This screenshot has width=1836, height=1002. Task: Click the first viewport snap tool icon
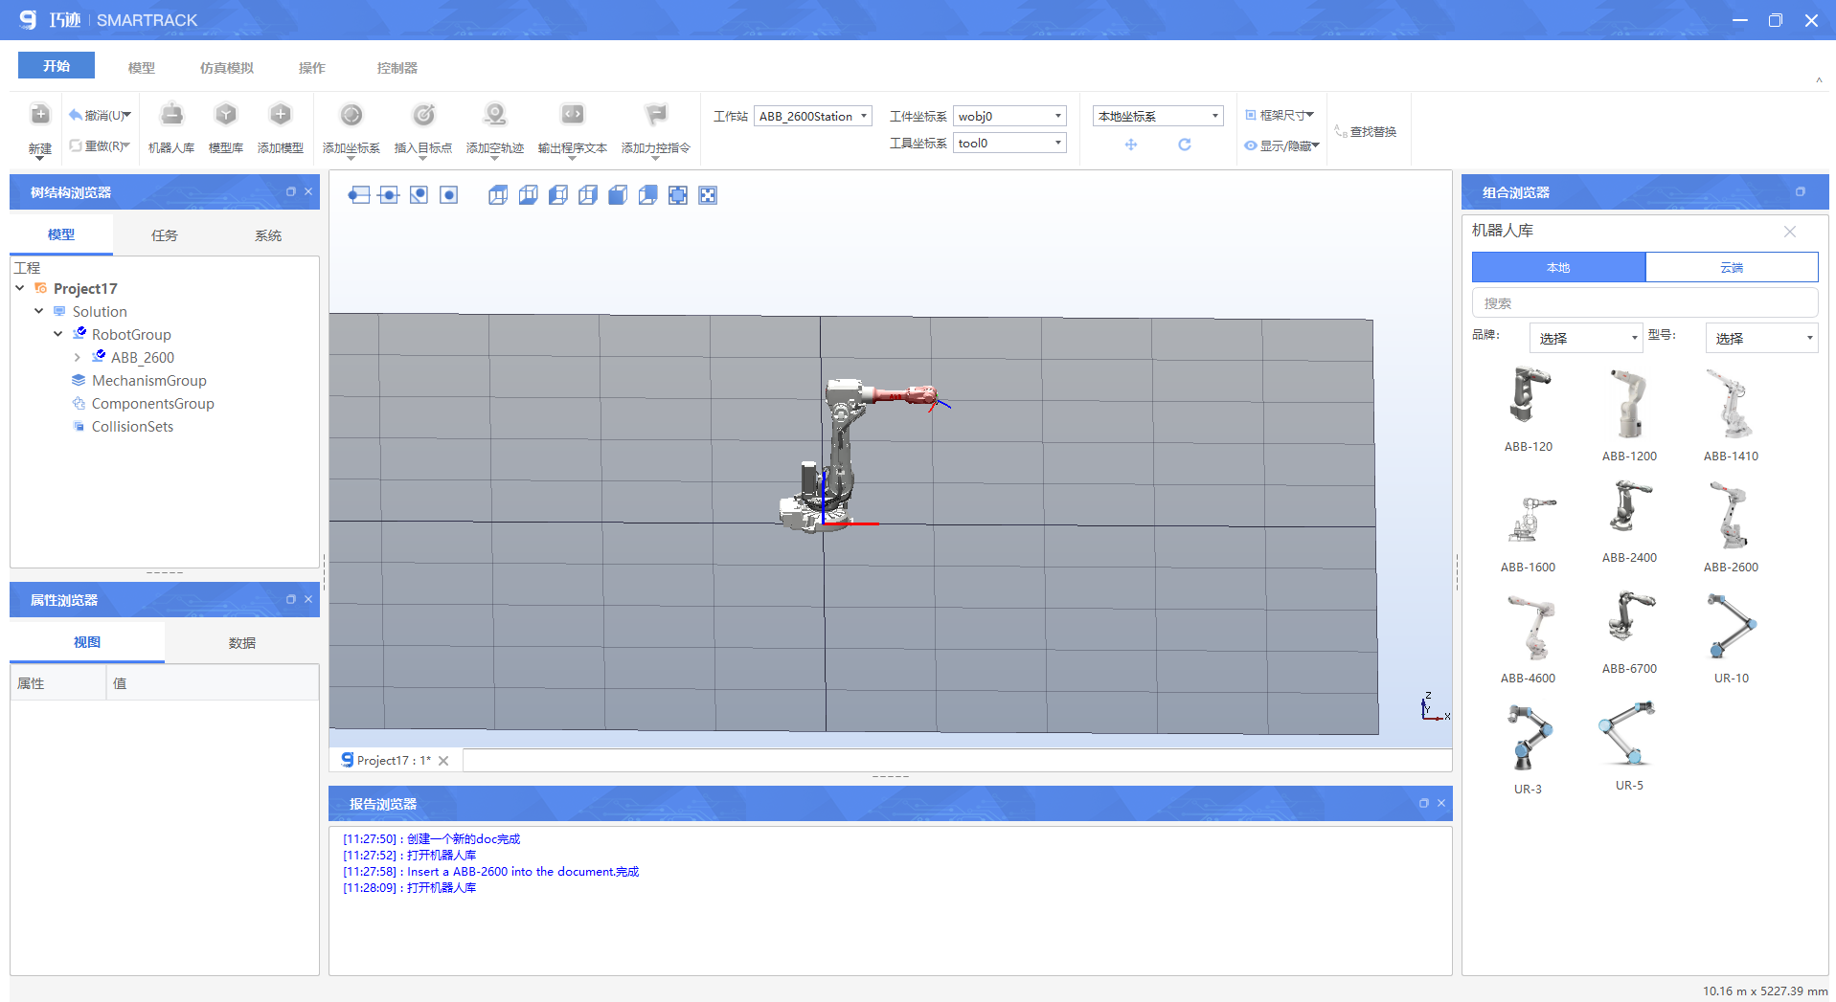coord(359,195)
